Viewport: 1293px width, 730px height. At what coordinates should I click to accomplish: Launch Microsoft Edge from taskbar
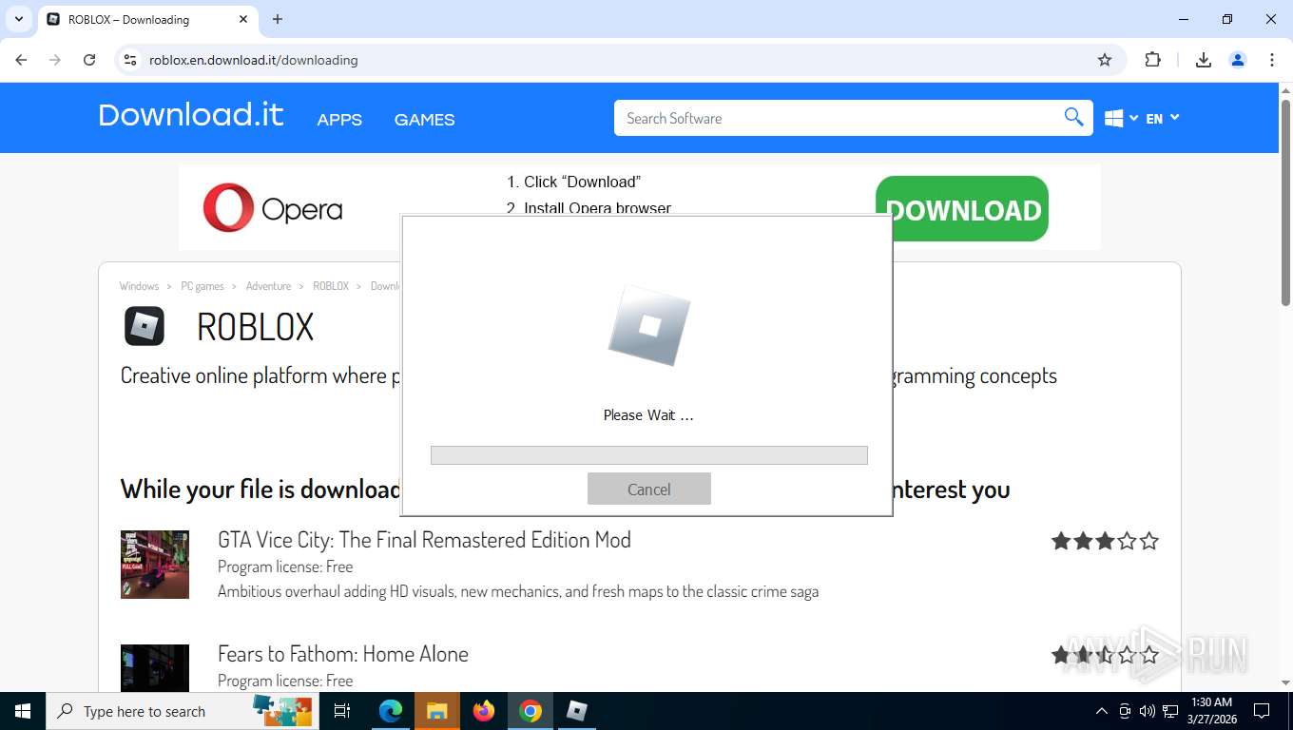(391, 711)
